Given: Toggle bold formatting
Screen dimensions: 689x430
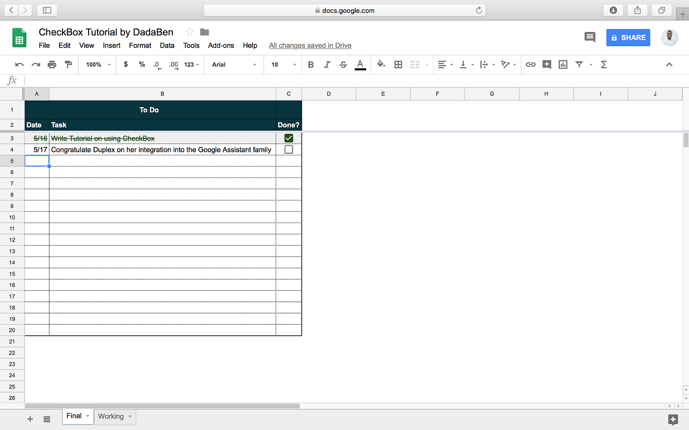Looking at the screenshot, I should (x=311, y=64).
